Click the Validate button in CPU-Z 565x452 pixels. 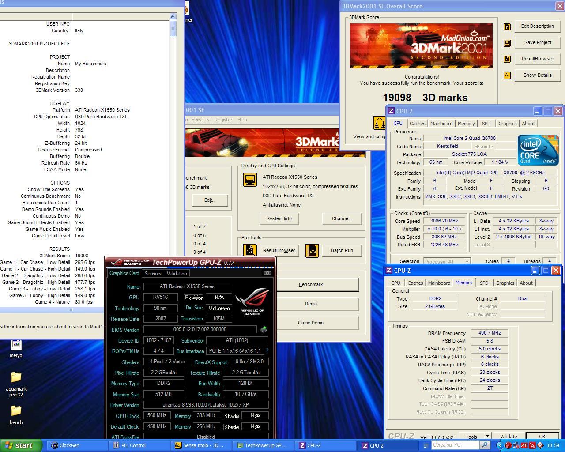pyautogui.click(x=508, y=437)
